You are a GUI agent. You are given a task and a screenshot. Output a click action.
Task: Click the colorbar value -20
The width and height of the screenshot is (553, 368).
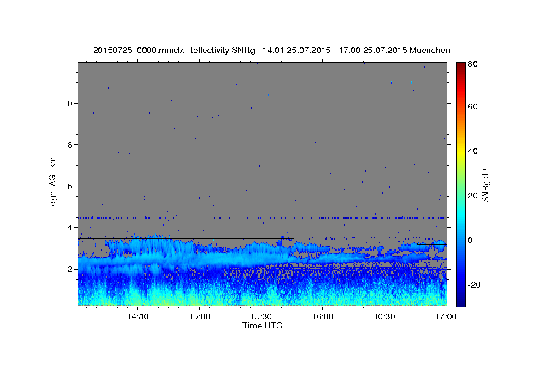474,285
